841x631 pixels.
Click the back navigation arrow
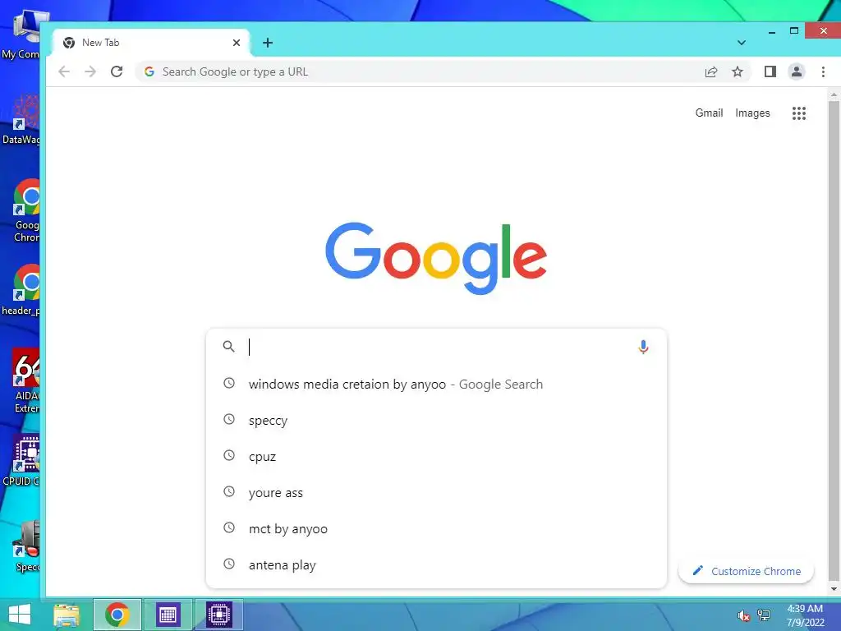point(64,71)
